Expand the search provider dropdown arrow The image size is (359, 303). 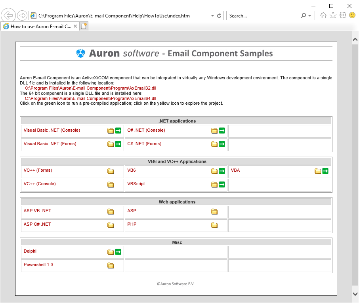click(x=310, y=16)
